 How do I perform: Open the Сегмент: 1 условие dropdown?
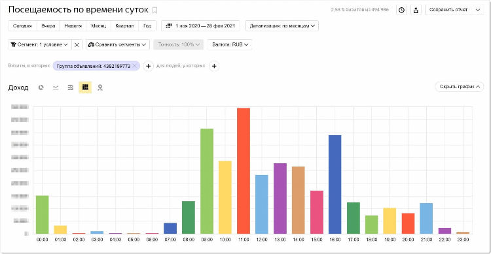point(40,44)
